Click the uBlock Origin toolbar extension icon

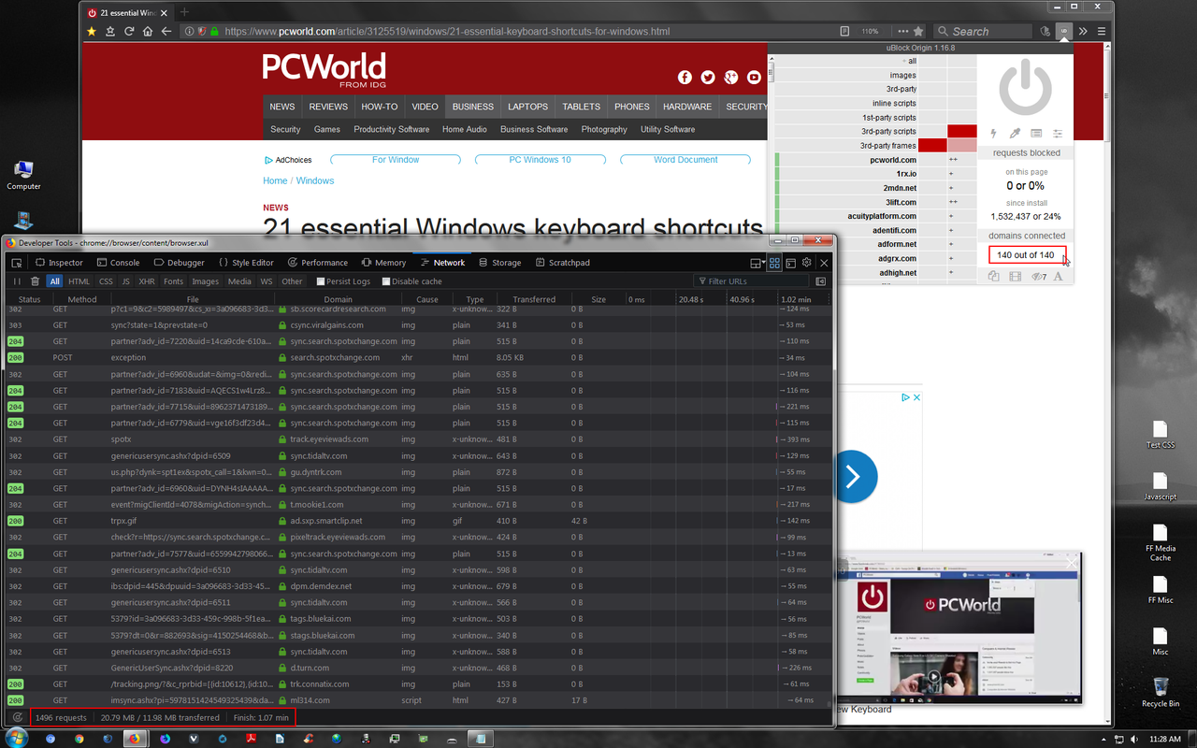[1063, 31]
